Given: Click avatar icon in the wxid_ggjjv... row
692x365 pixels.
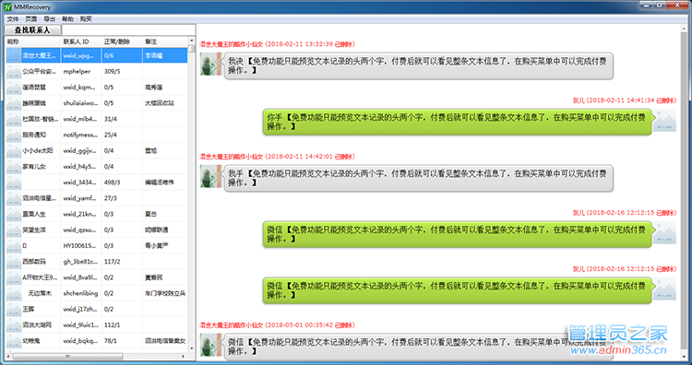Looking at the screenshot, I should click(x=14, y=151).
